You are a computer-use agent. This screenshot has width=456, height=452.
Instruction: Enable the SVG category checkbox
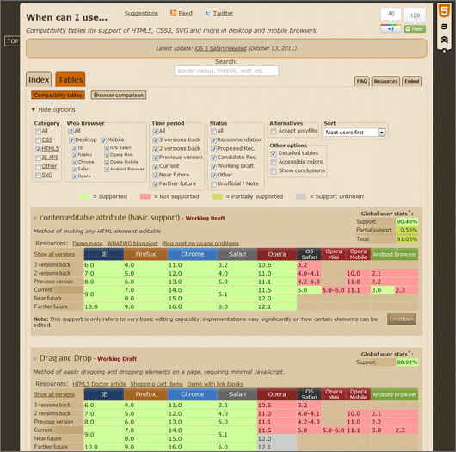[x=38, y=176]
